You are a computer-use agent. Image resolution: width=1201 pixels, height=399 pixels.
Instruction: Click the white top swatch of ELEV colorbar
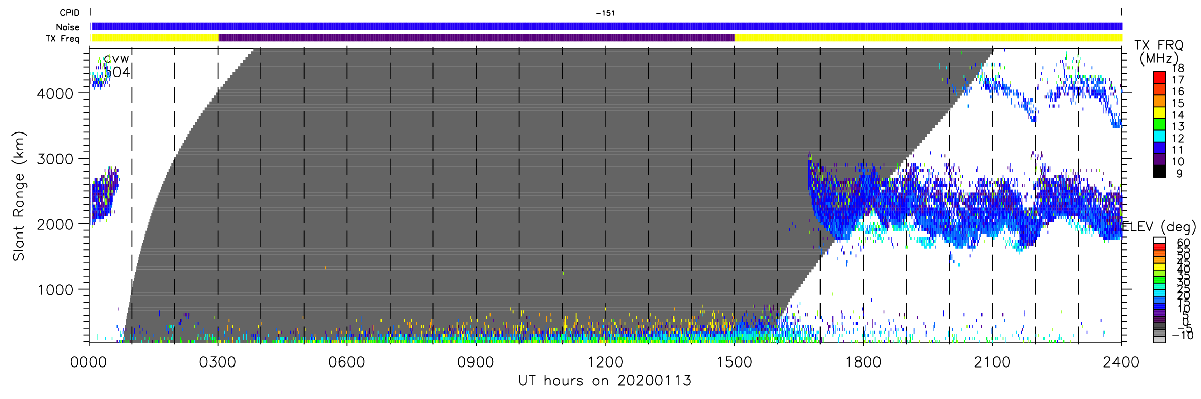(1159, 240)
